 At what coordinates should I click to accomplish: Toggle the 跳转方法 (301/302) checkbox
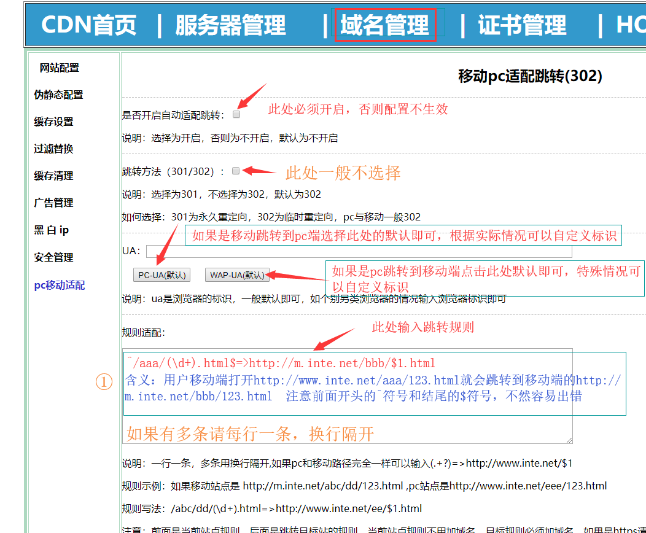click(x=236, y=171)
